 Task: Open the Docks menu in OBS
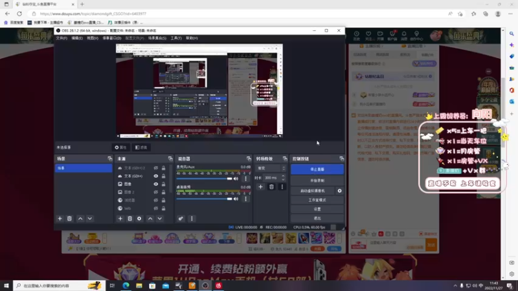(x=111, y=38)
